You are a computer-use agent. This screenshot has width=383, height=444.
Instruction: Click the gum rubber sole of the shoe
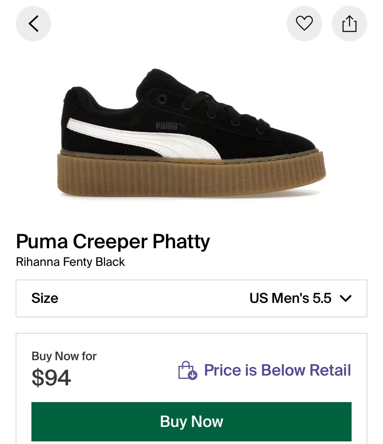point(191,175)
